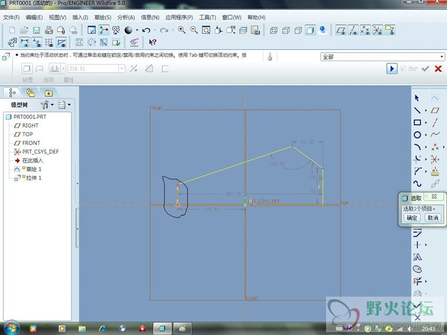Toggle datum axes display

[x=353, y=30]
